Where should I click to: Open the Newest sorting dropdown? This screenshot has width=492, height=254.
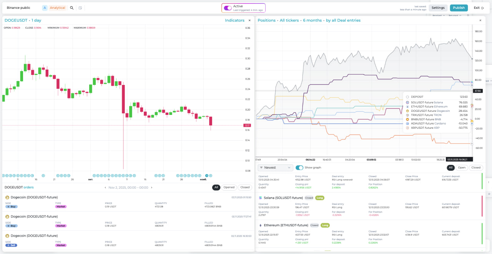coord(275,168)
